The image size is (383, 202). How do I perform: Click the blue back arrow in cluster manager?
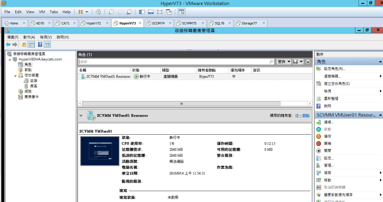8,44
